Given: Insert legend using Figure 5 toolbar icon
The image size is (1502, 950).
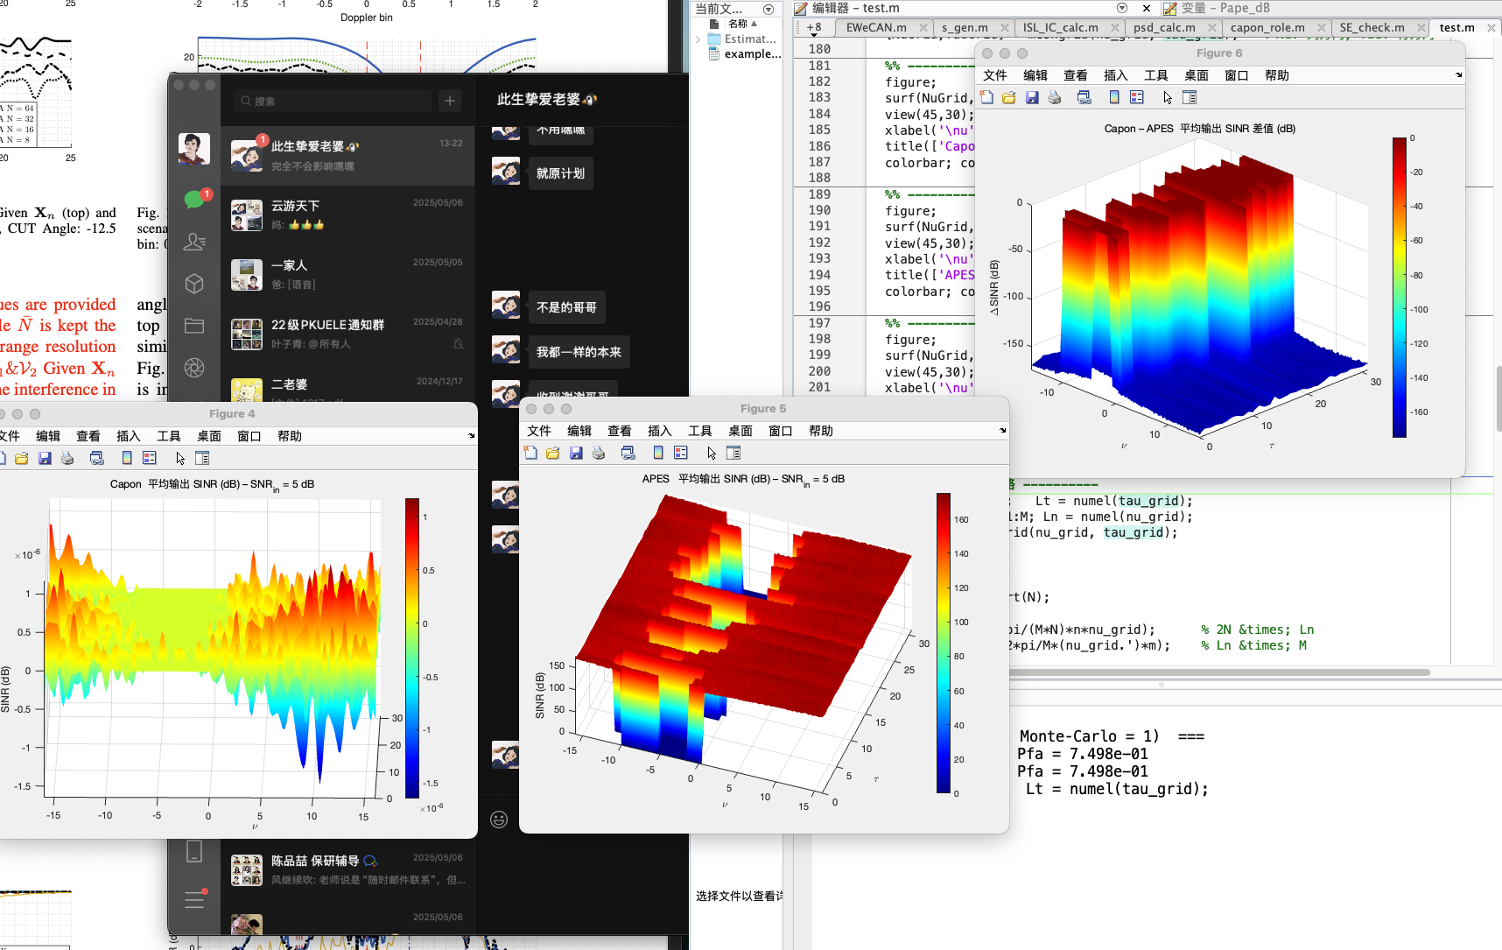Looking at the screenshot, I should (x=681, y=453).
